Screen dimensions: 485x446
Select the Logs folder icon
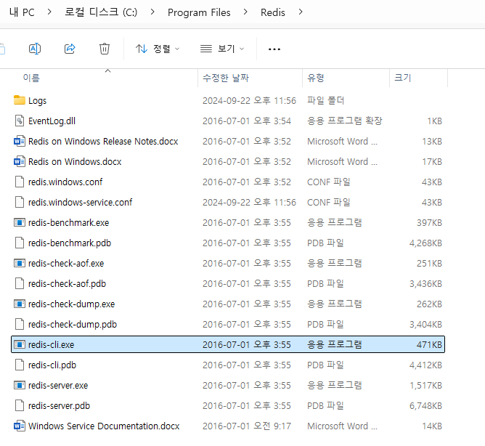pos(20,100)
